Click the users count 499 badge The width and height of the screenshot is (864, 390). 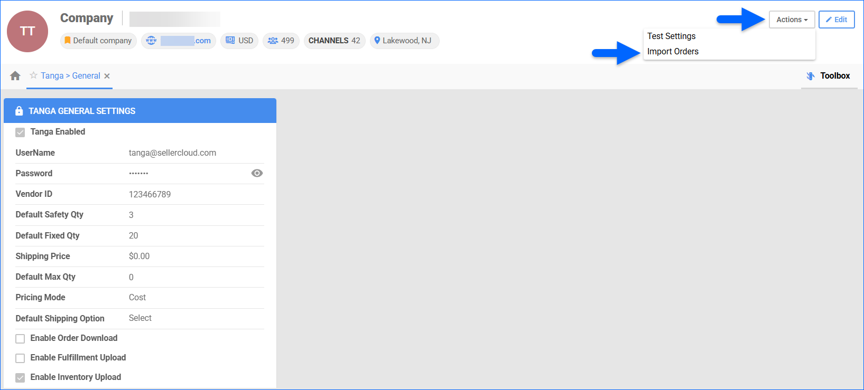tap(281, 41)
